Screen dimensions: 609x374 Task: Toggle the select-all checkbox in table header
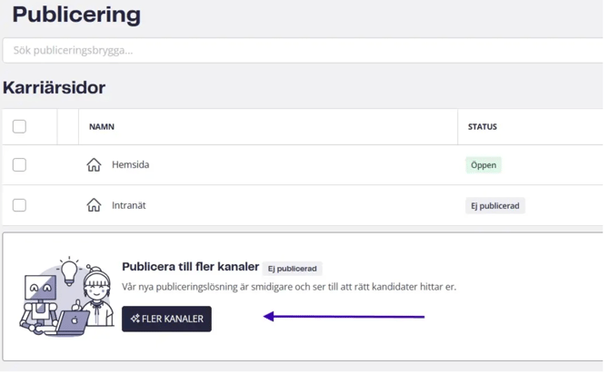click(19, 127)
